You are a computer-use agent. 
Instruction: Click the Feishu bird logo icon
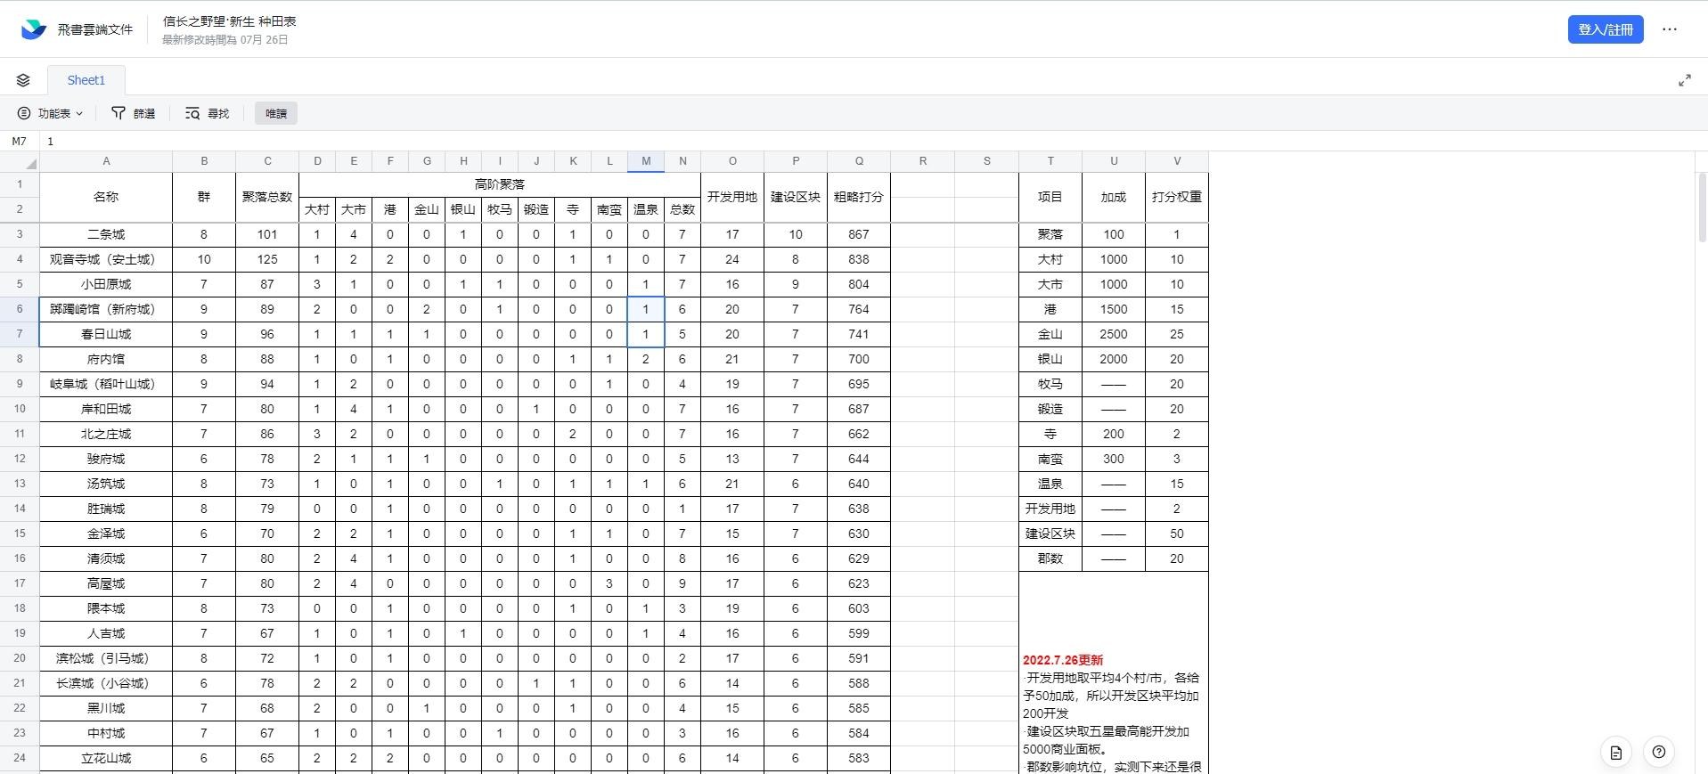(x=33, y=29)
